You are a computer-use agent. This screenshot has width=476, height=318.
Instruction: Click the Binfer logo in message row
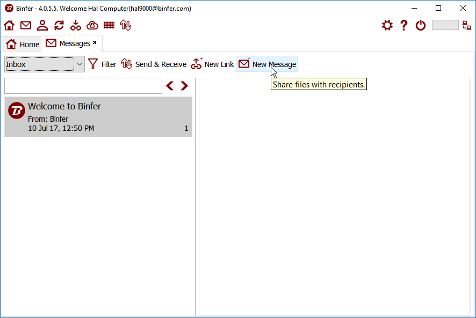17,110
